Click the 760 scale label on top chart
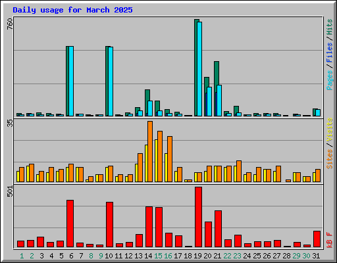The height and width of the screenshot is (263, 337). pos(10,24)
